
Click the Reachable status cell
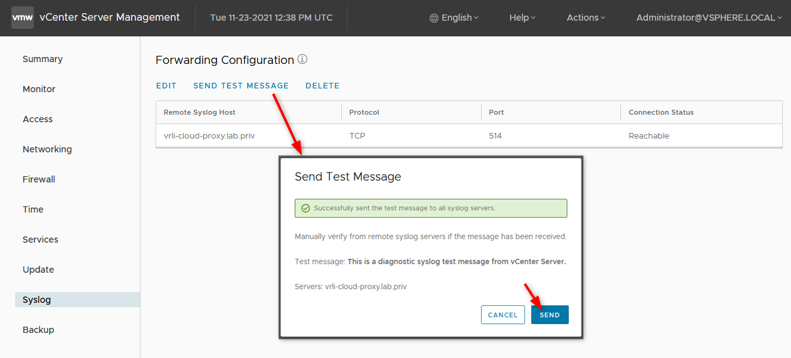tap(649, 135)
